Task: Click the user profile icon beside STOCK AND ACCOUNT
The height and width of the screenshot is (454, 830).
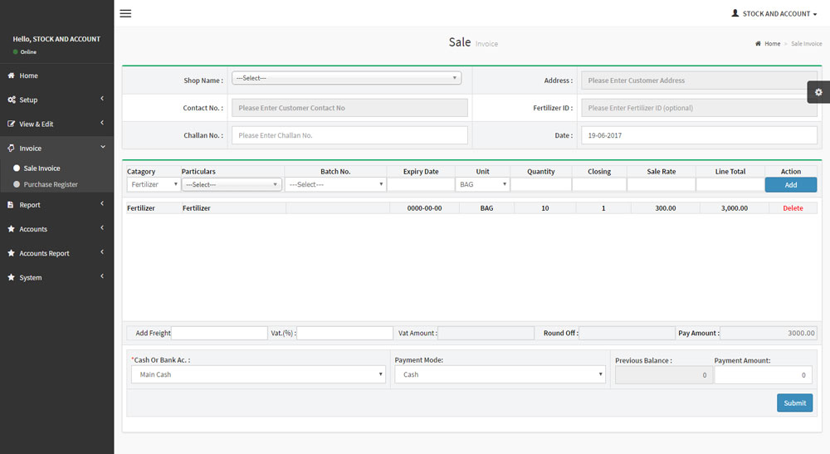Action: pos(735,13)
